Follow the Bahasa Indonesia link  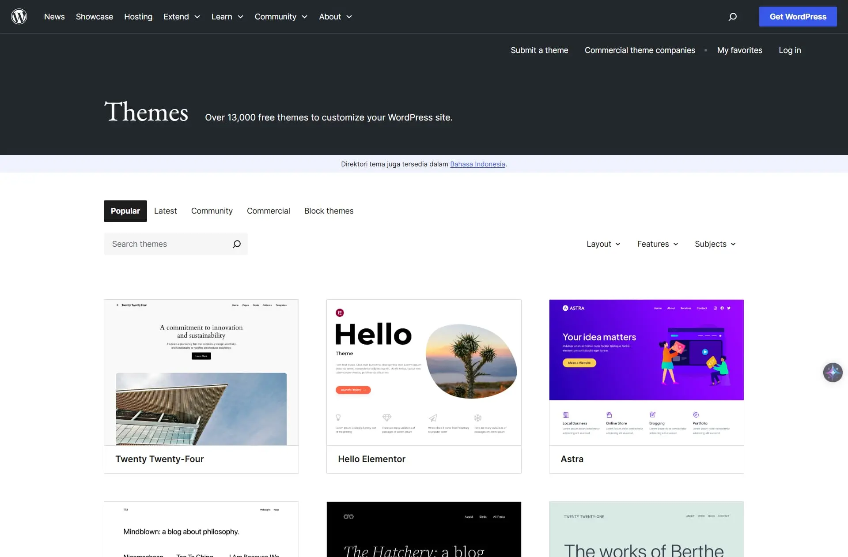477,164
